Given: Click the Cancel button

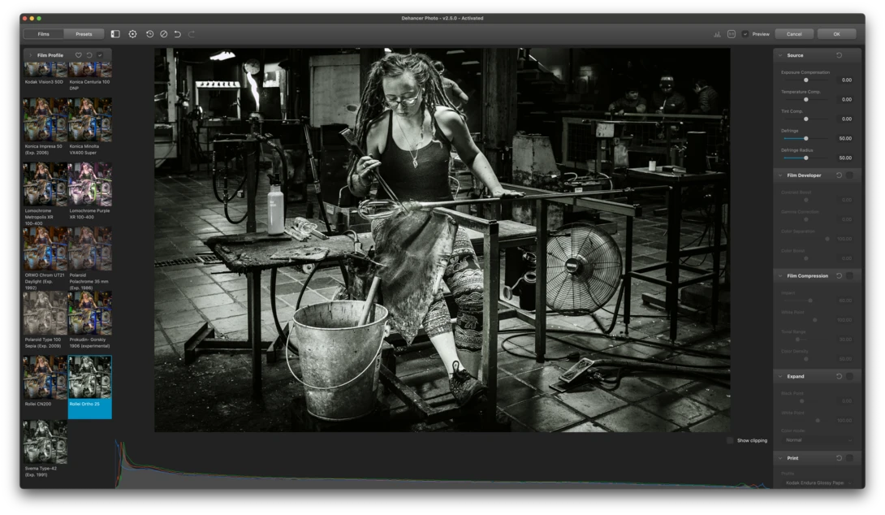Looking at the screenshot, I should (794, 34).
